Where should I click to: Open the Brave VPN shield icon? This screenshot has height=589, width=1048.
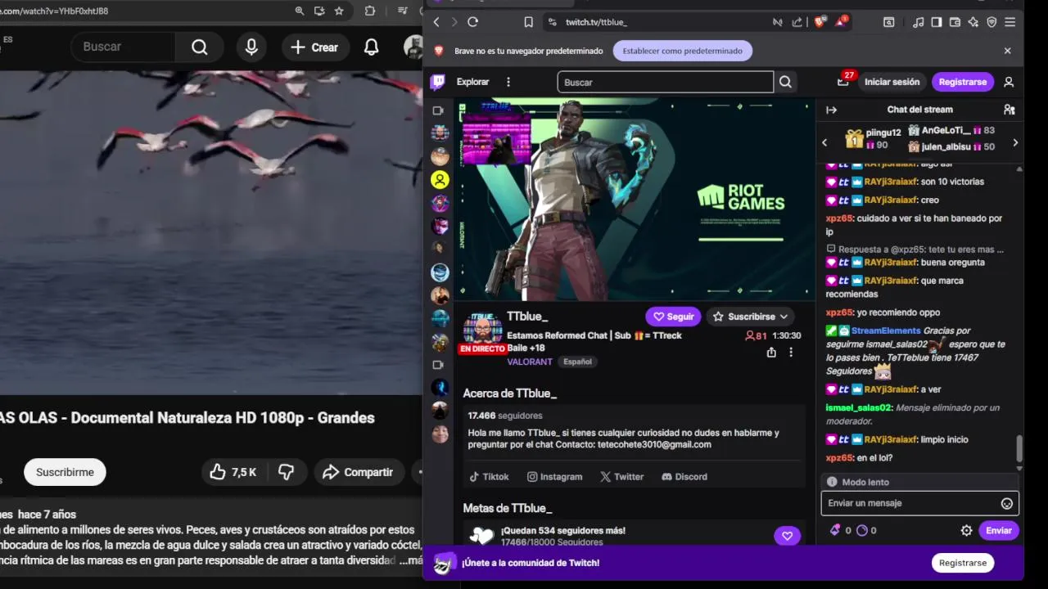point(992,22)
